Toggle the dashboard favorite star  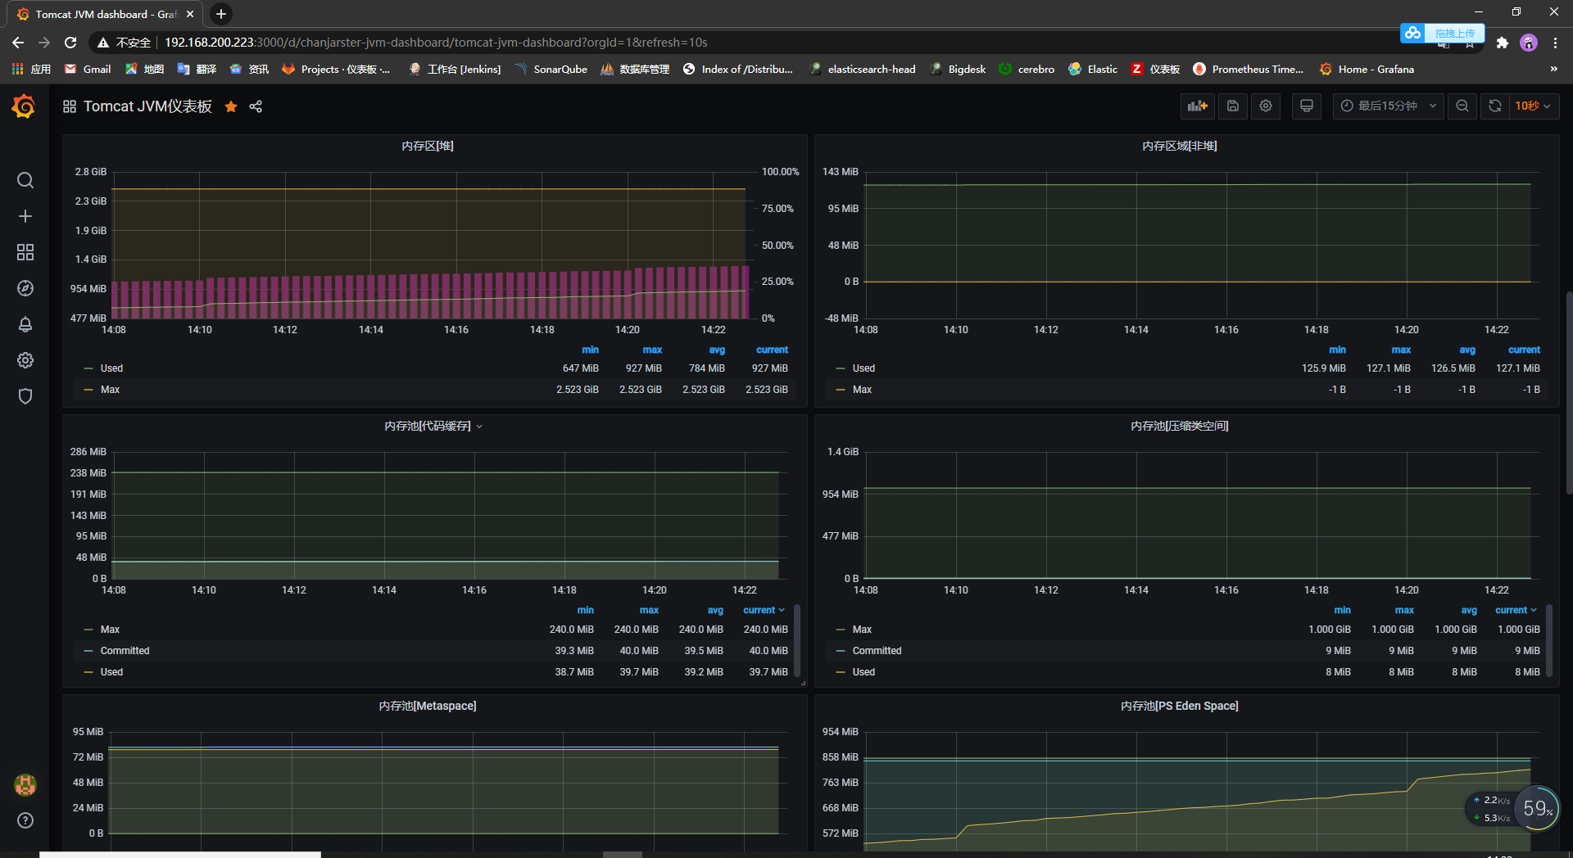pyautogui.click(x=231, y=106)
